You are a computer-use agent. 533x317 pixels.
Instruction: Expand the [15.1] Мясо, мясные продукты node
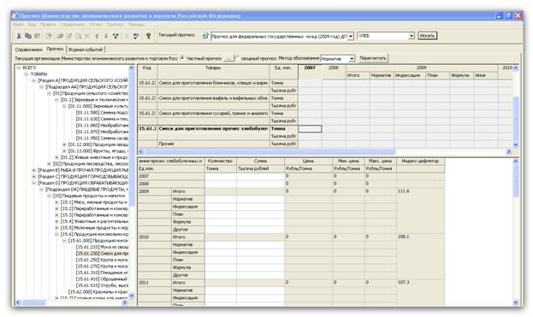(56, 203)
